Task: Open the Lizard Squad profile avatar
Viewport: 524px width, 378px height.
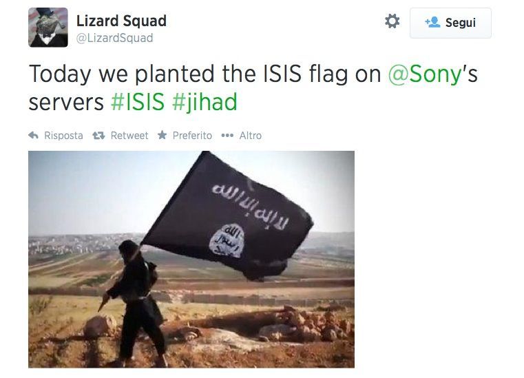Action: point(48,28)
